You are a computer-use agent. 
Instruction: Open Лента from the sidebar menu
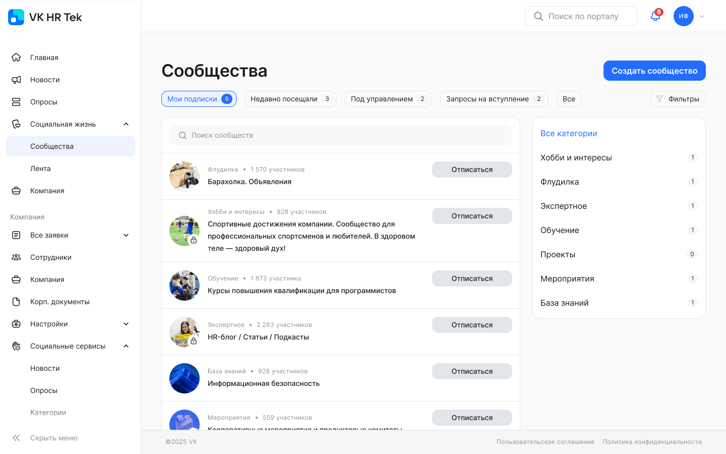coord(39,168)
